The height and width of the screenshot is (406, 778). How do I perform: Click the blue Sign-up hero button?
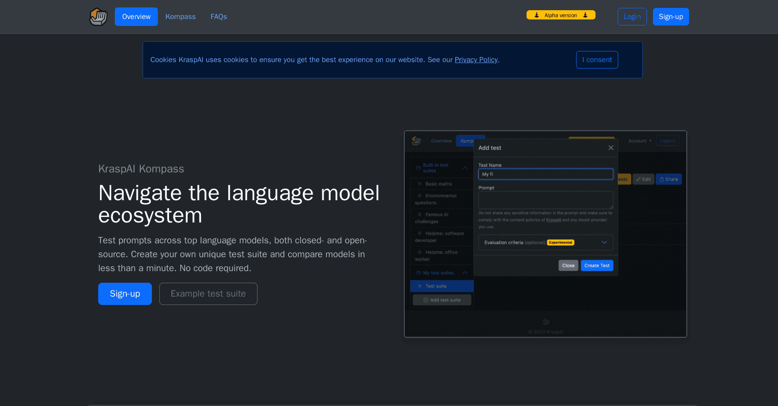click(125, 294)
